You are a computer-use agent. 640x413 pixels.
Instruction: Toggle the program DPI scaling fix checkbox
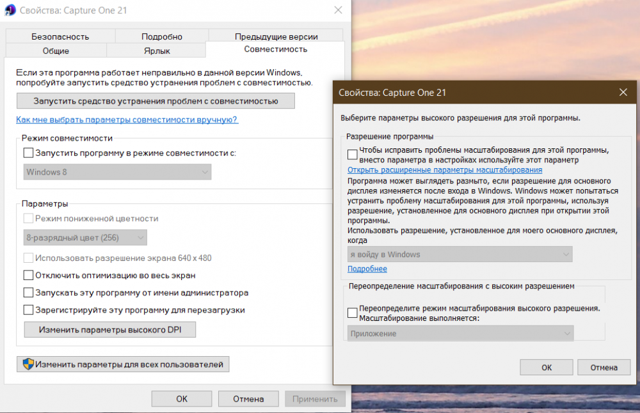(x=352, y=155)
